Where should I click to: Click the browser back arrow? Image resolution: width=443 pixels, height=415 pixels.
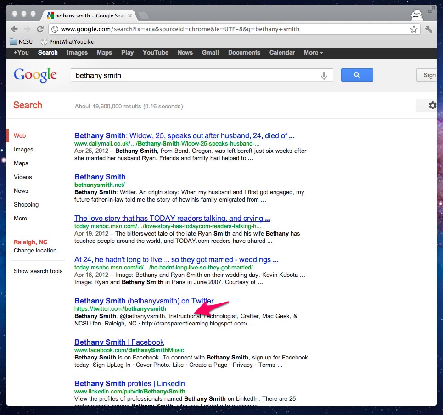[14, 29]
